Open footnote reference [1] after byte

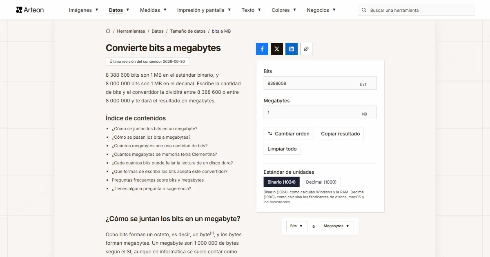212,233
